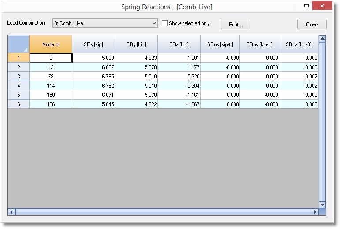Click SRoy value for node 42

(259, 67)
